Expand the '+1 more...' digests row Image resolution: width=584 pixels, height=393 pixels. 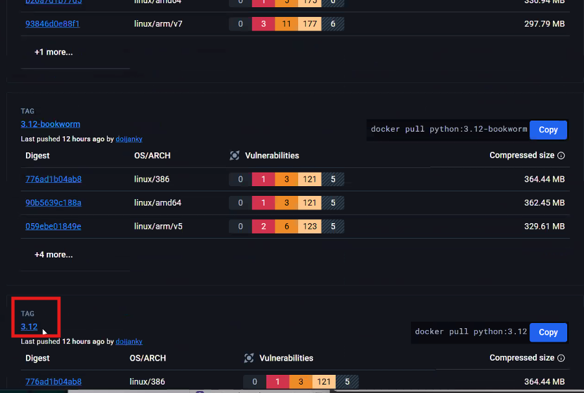[x=54, y=52]
